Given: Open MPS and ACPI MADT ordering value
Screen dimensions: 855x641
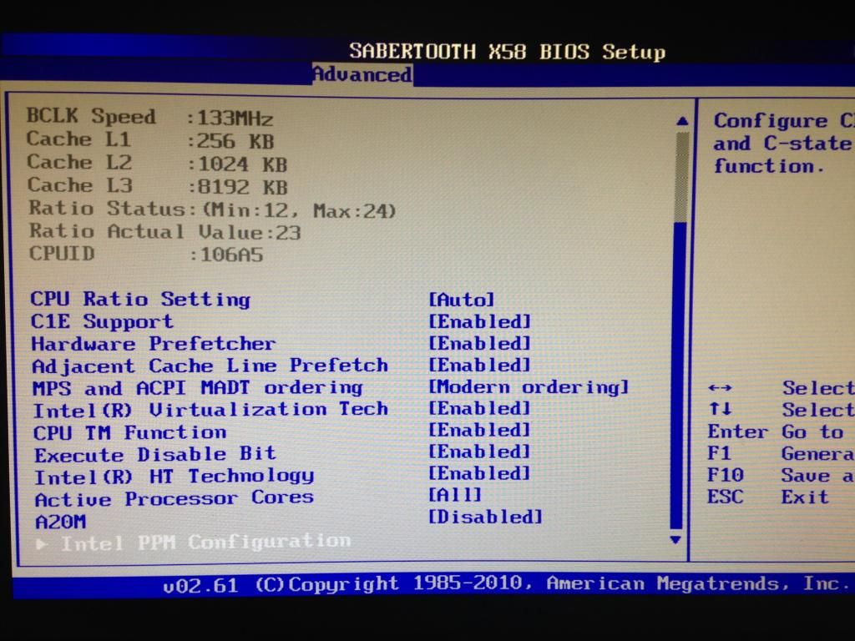Looking at the screenshot, I should point(529,387).
